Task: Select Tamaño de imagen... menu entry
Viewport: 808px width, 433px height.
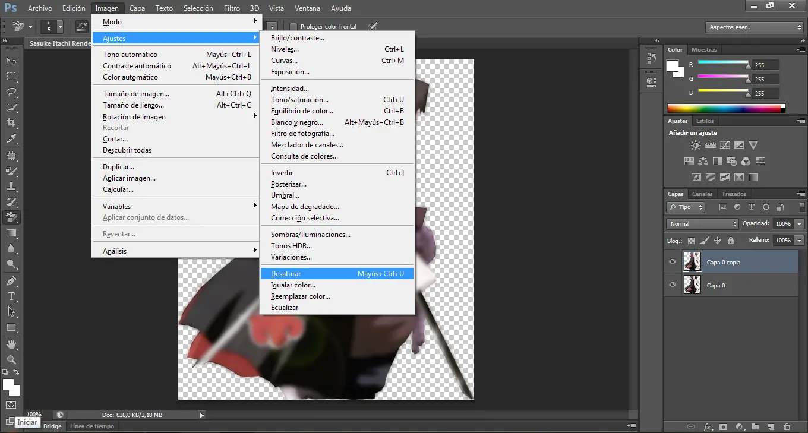Action: click(x=176, y=94)
